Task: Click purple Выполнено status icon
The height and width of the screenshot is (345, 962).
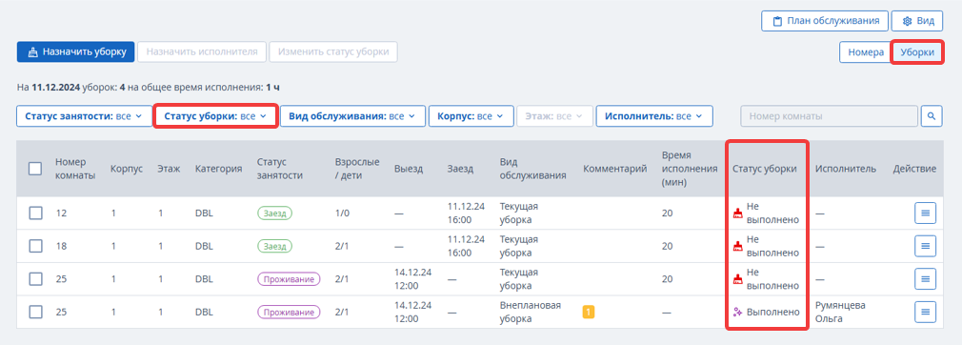Action: 738,313
